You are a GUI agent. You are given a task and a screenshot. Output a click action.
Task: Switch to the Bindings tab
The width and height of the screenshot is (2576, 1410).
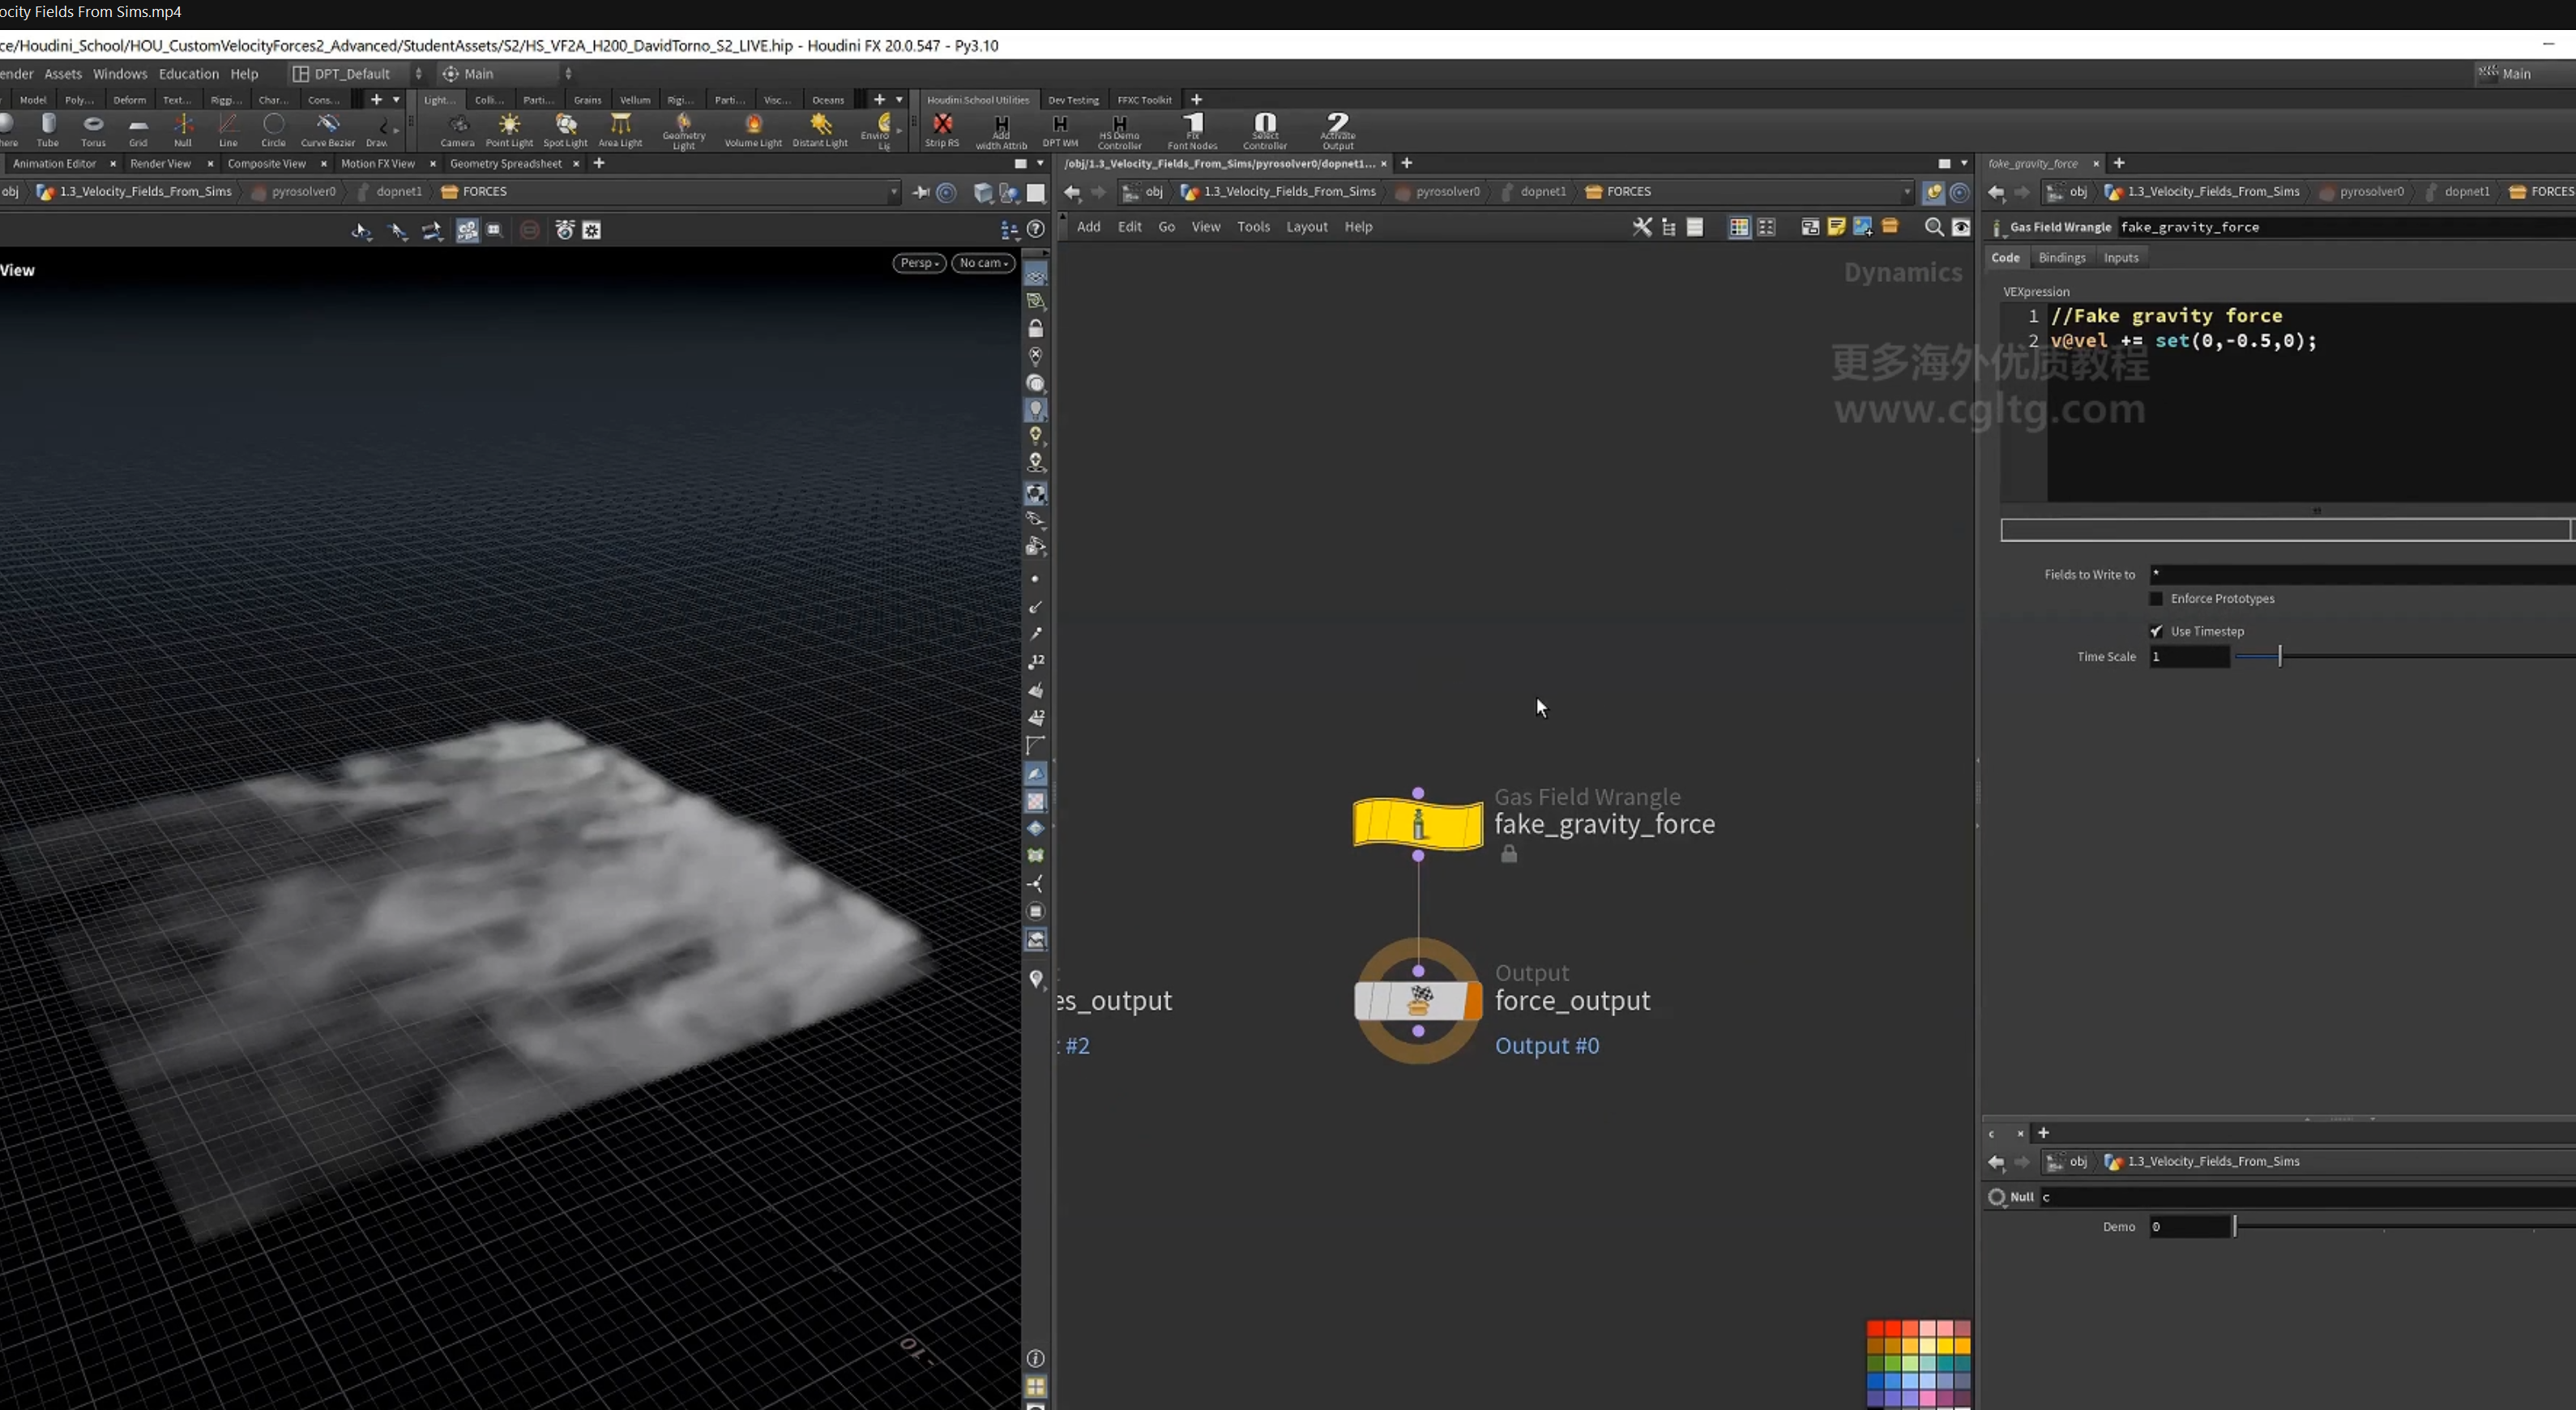pyautogui.click(x=2061, y=258)
